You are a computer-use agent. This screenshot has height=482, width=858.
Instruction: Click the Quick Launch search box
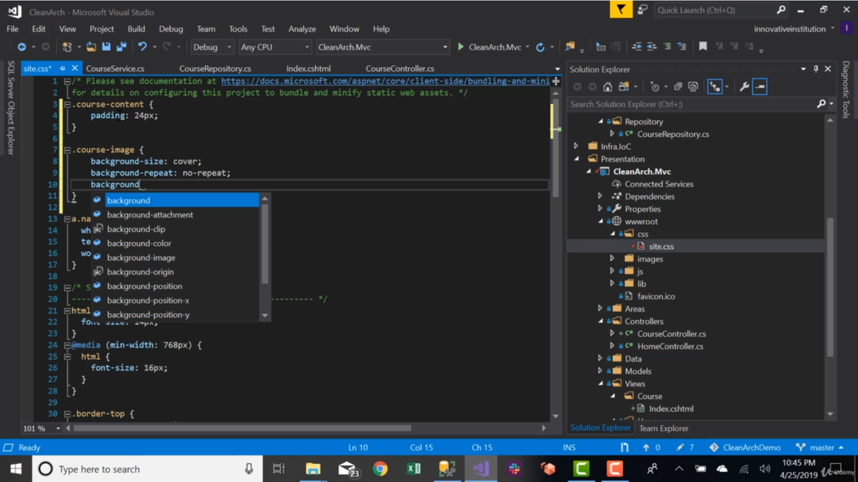(721, 10)
